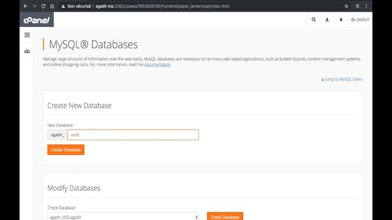Image resolution: width=392 pixels, height=220 pixels.
Task: Open the browser home page
Action: 52,6
